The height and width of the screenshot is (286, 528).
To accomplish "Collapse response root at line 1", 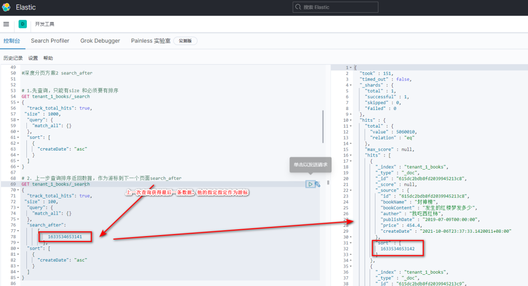I will click(x=351, y=67).
